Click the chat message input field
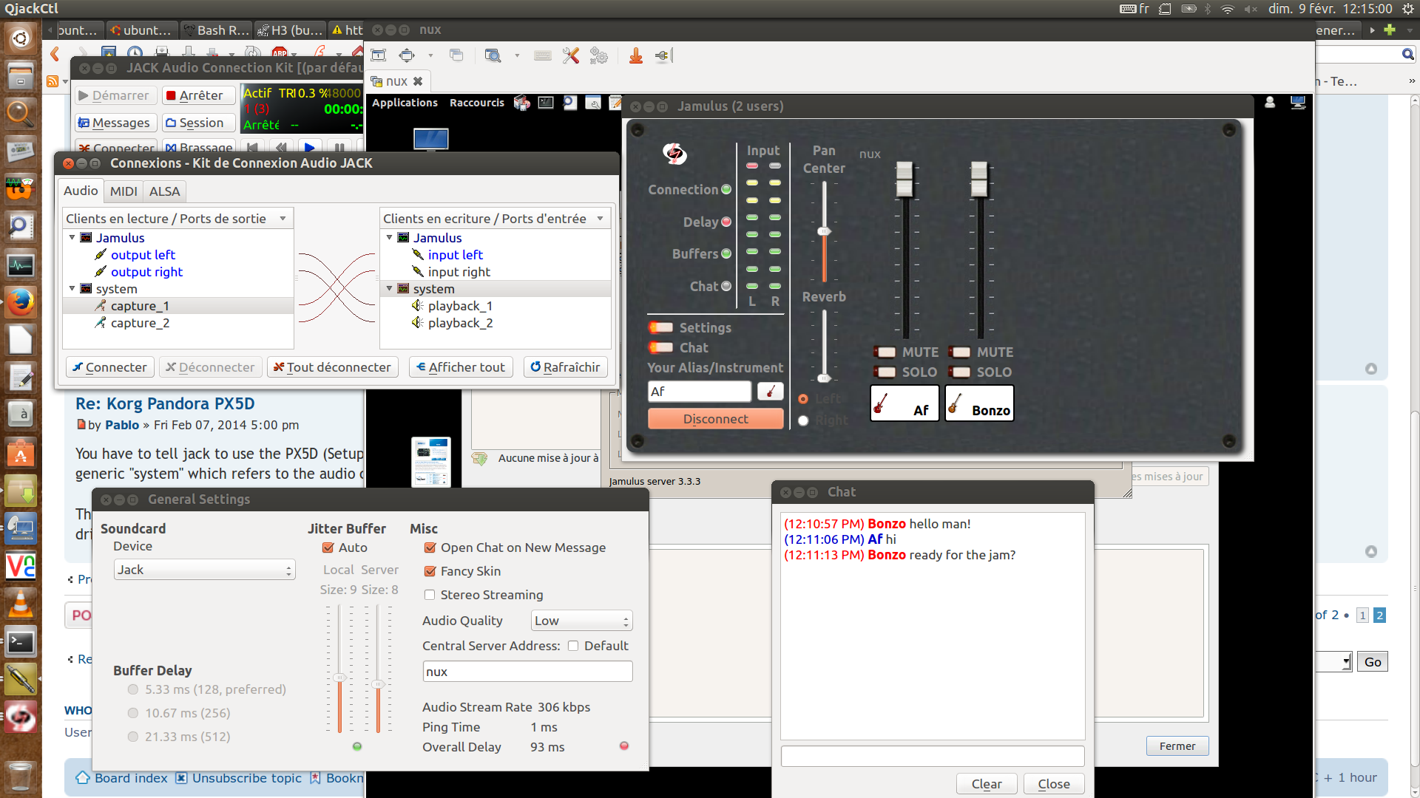1420x798 pixels. [x=932, y=756]
